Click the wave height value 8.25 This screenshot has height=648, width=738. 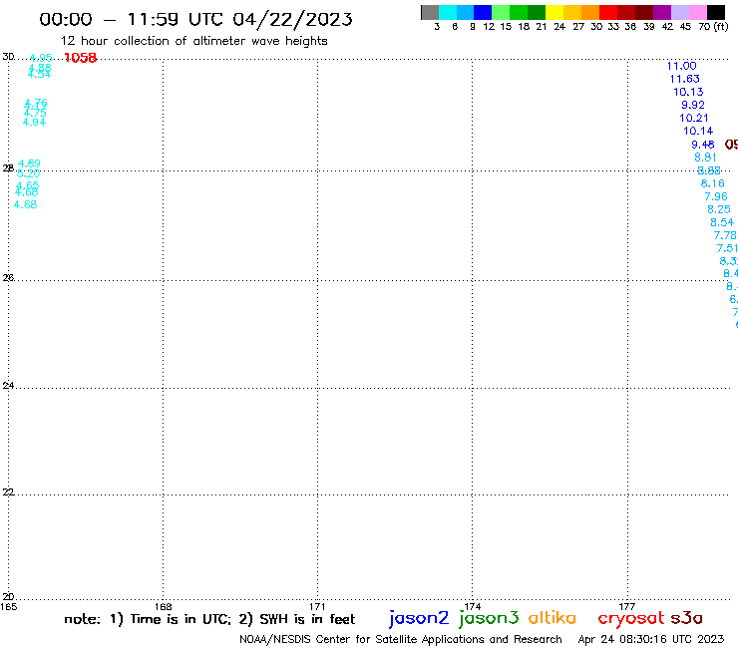point(719,209)
